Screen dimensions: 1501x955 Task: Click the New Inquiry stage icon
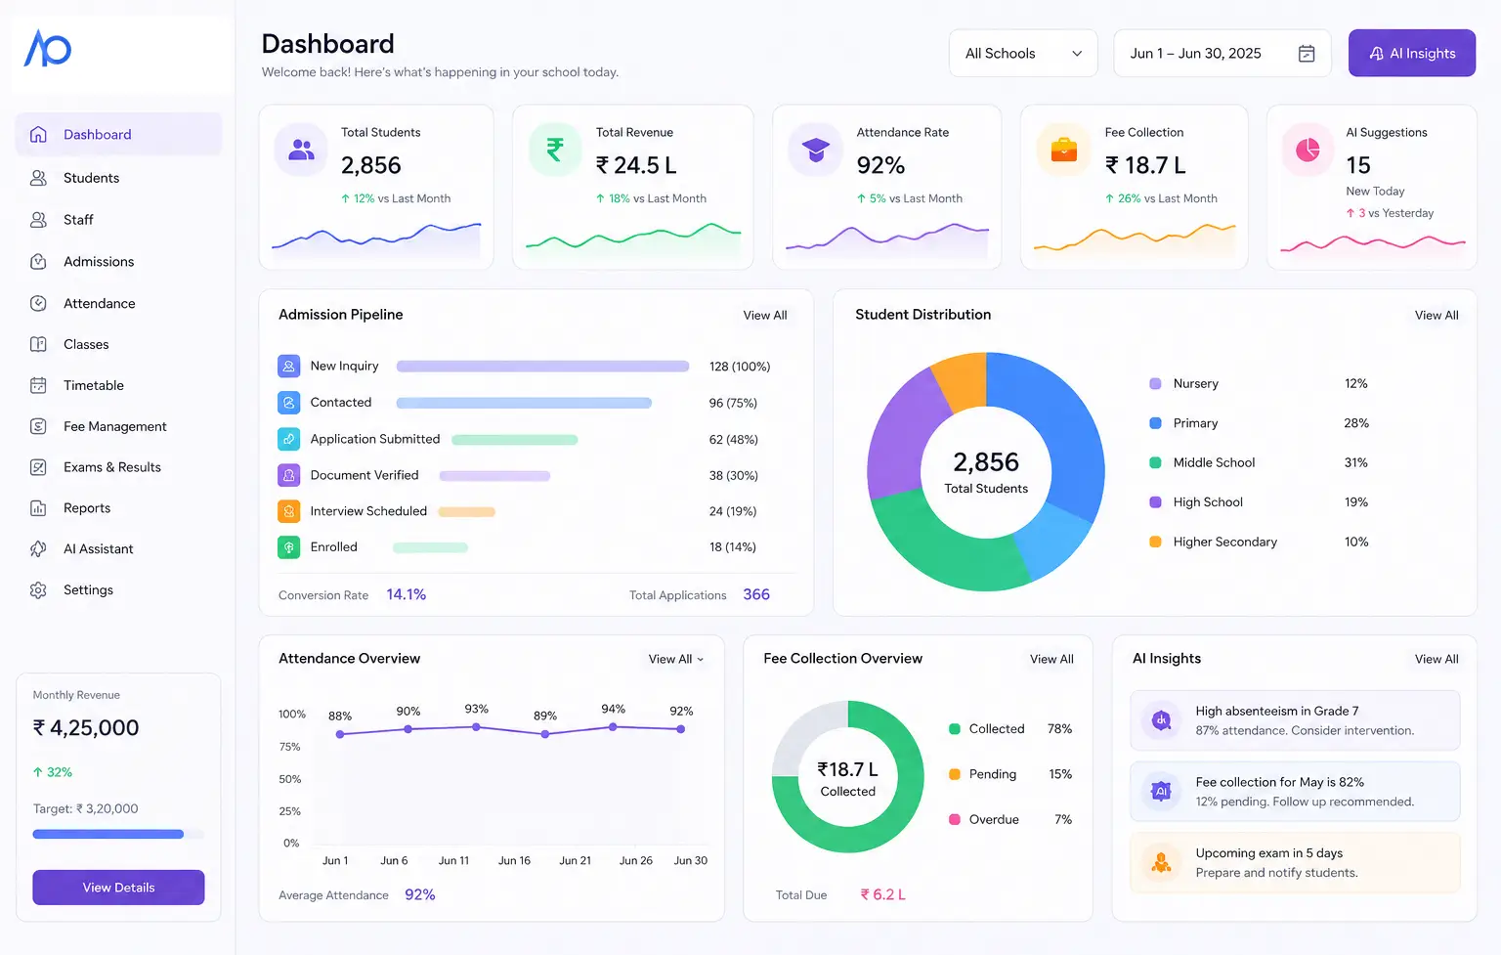click(x=289, y=367)
